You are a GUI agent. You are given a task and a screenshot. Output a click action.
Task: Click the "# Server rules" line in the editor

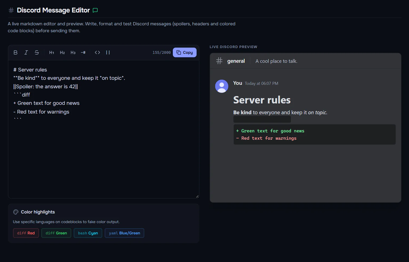(30, 70)
